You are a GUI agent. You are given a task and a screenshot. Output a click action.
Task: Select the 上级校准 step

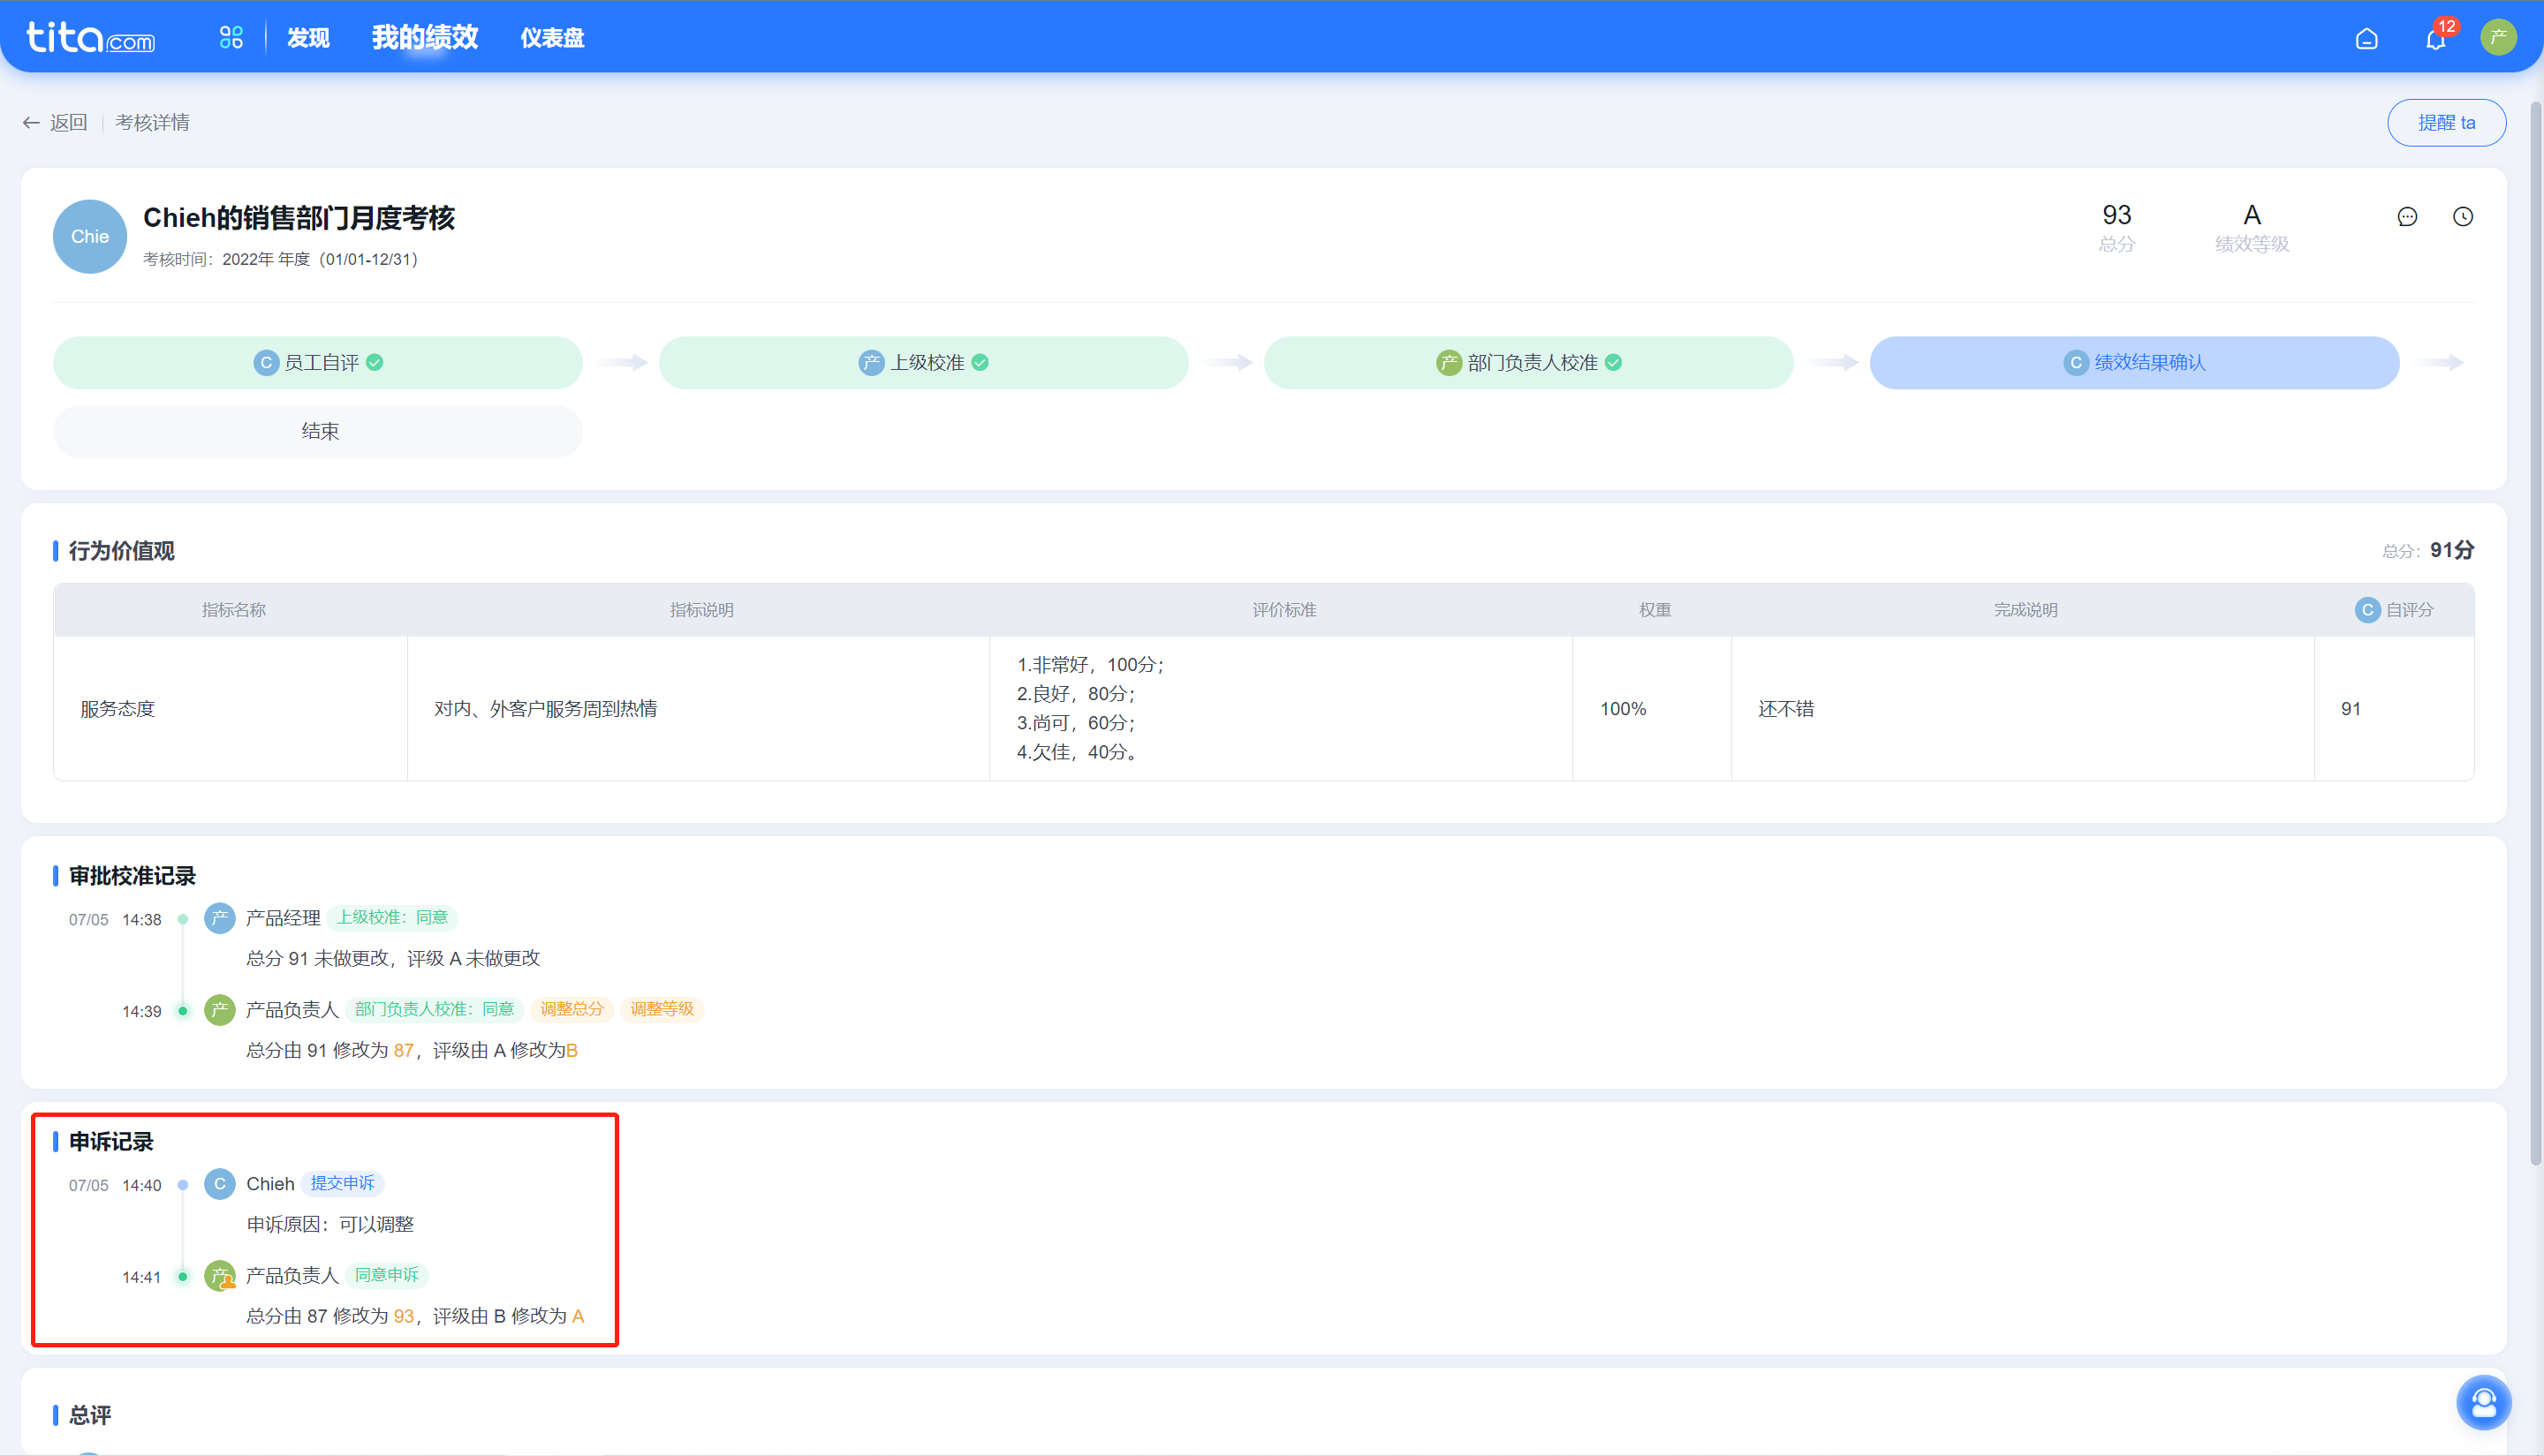pos(923,362)
